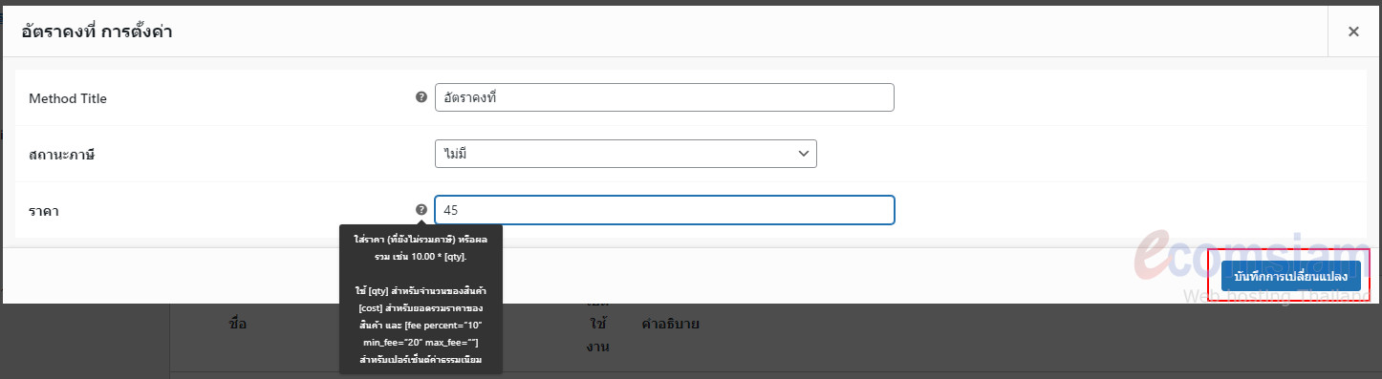Click the help icon beside Method Title
This screenshot has height=379, width=1382.
421,97
